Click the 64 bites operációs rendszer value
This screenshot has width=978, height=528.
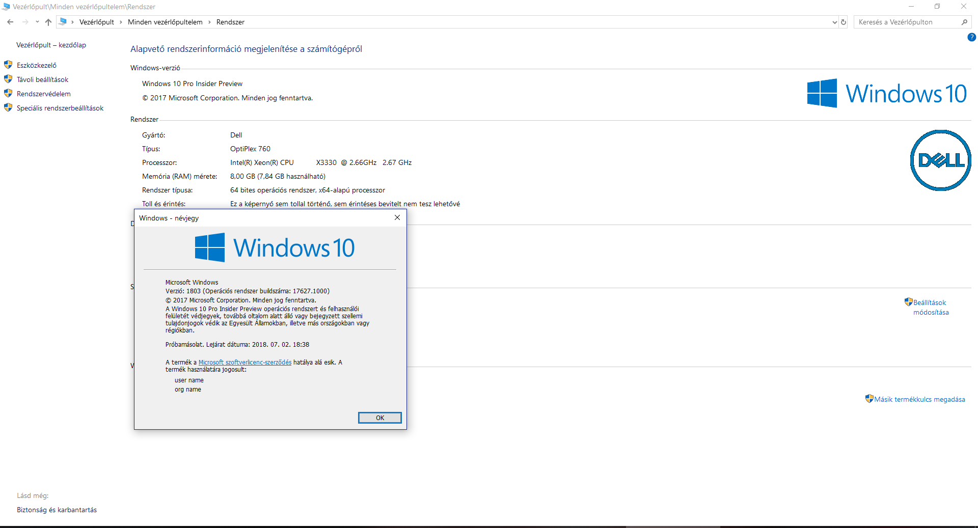coord(308,190)
